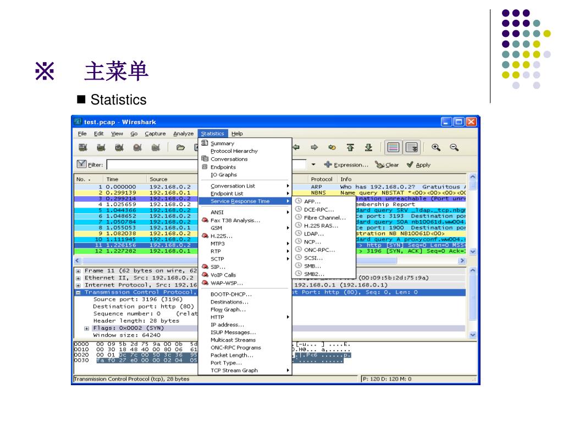Select Protocol Hierarchy menu entry
Image resolution: width=563 pixels, height=422 pixels.
tap(244, 151)
